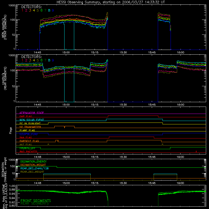Image resolution: width=209 pixels, height=209 pixels.
Task: Click the BAD_PACKETS flag label
Action: coord(28,152)
